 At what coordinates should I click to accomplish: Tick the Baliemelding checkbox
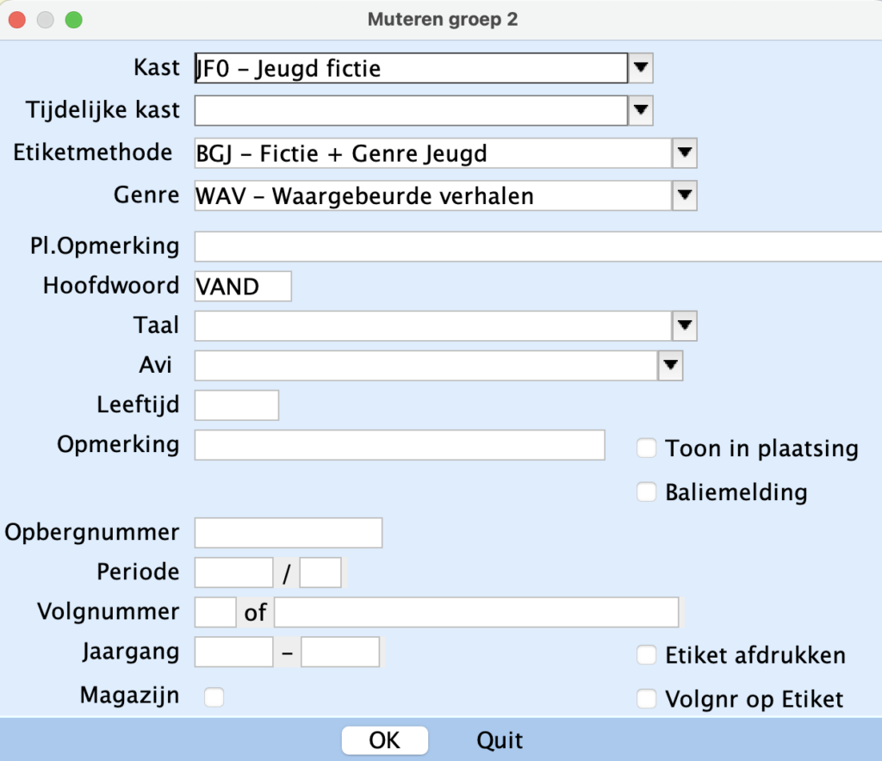(x=646, y=492)
